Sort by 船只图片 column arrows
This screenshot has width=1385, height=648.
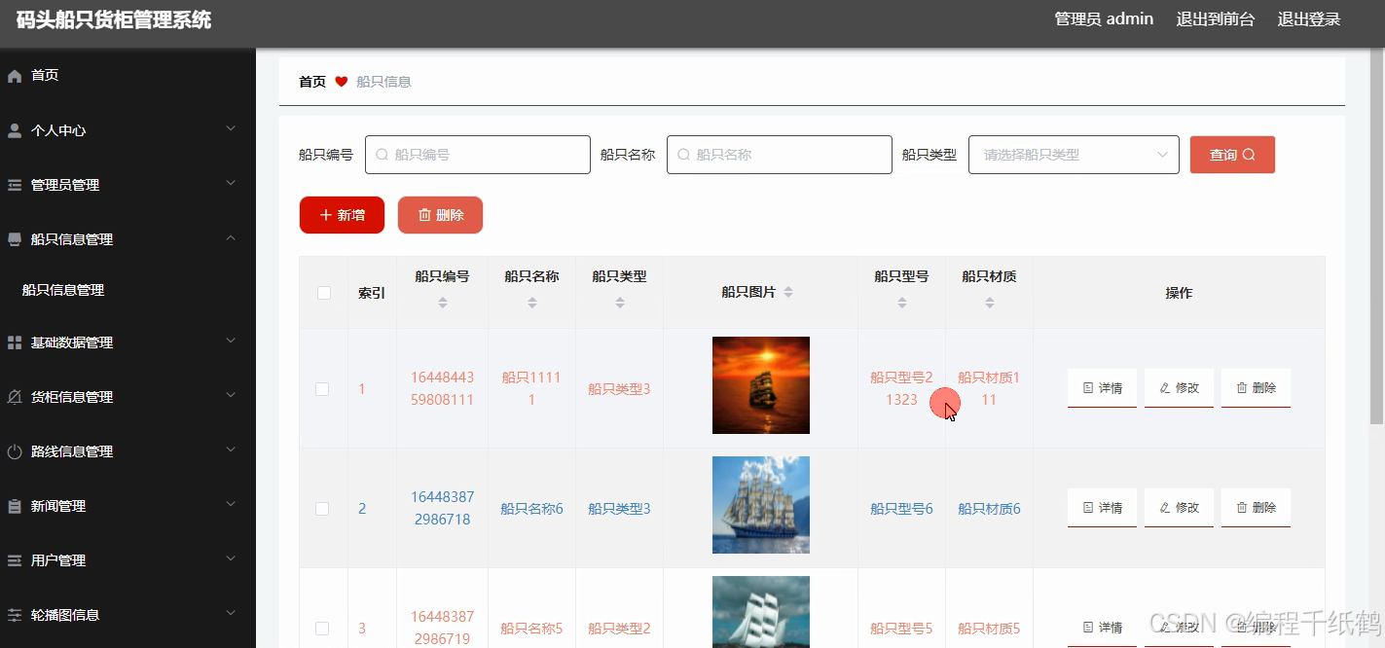coord(788,292)
